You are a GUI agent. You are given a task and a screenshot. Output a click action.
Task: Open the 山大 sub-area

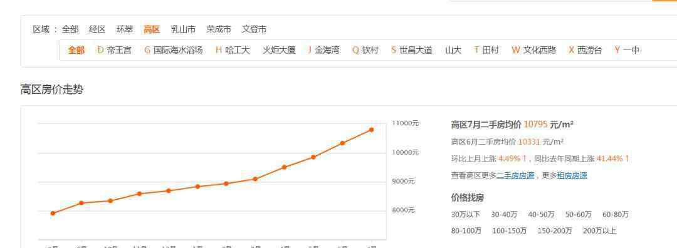(x=453, y=50)
